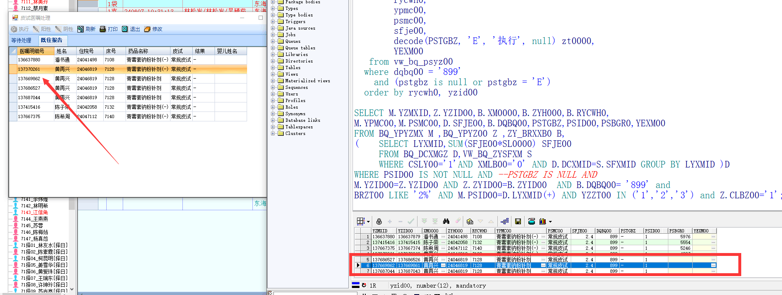Click the floppy disk save icon
The height and width of the screenshot is (295, 782).
point(518,221)
